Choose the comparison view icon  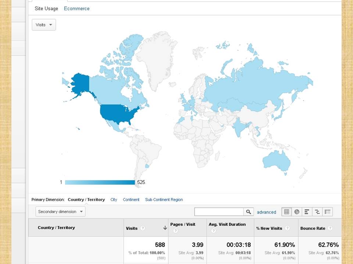click(x=317, y=212)
